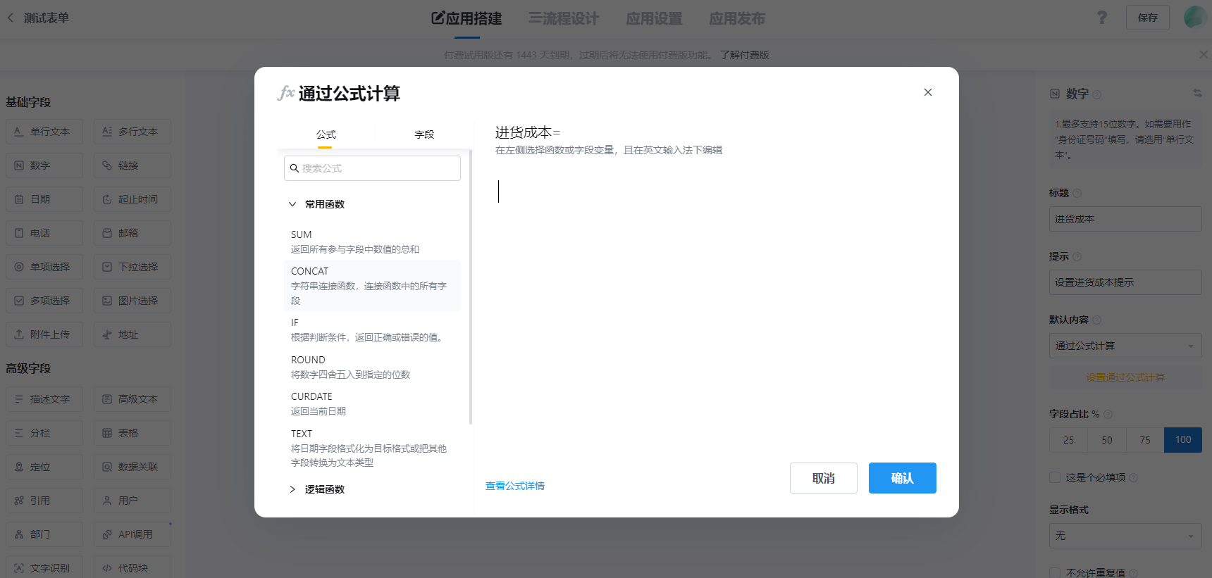Add a 表格 field
This screenshot has width=1212, height=578.
(x=132, y=433)
